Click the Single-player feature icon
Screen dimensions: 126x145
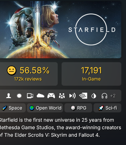(9, 96)
